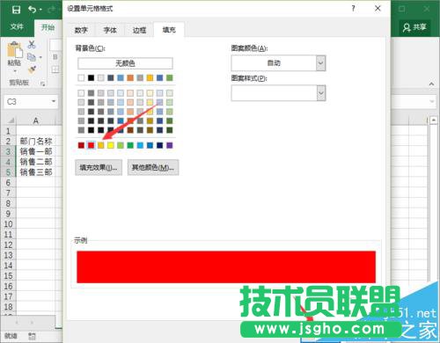440x343 pixels.
Task: Click the Paste clipboard icon
Action: (x=15, y=49)
